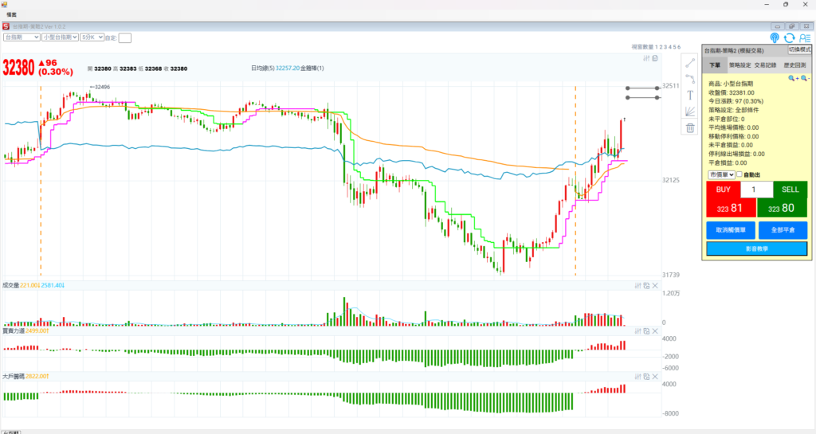Image resolution: width=816 pixels, height=434 pixels.
Task: Select the polyline drawing tool
Action: tap(690, 78)
